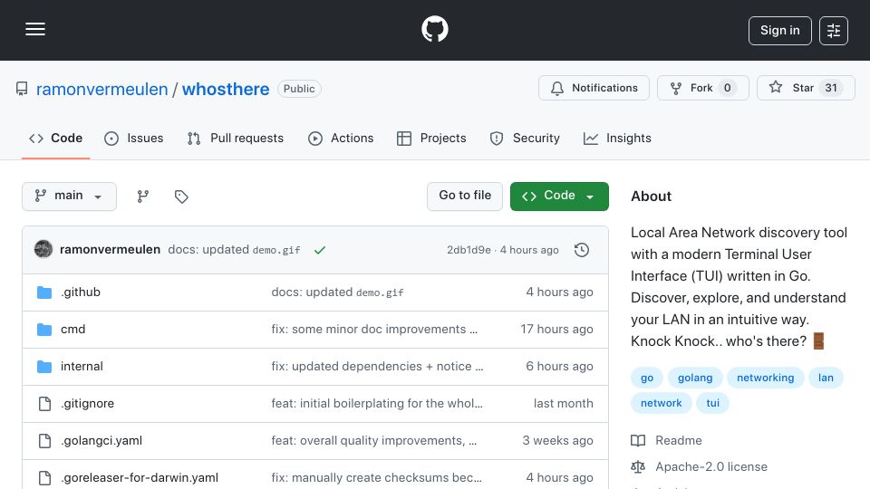
Task: Open the internal folder
Action: click(82, 367)
